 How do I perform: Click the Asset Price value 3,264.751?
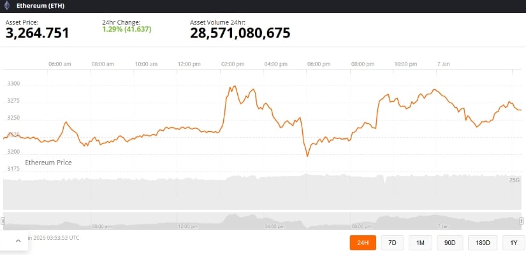pos(37,33)
